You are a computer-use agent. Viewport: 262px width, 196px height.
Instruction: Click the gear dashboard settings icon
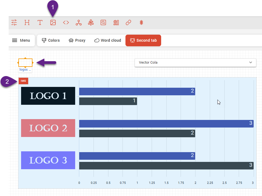(x=116, y=23)
